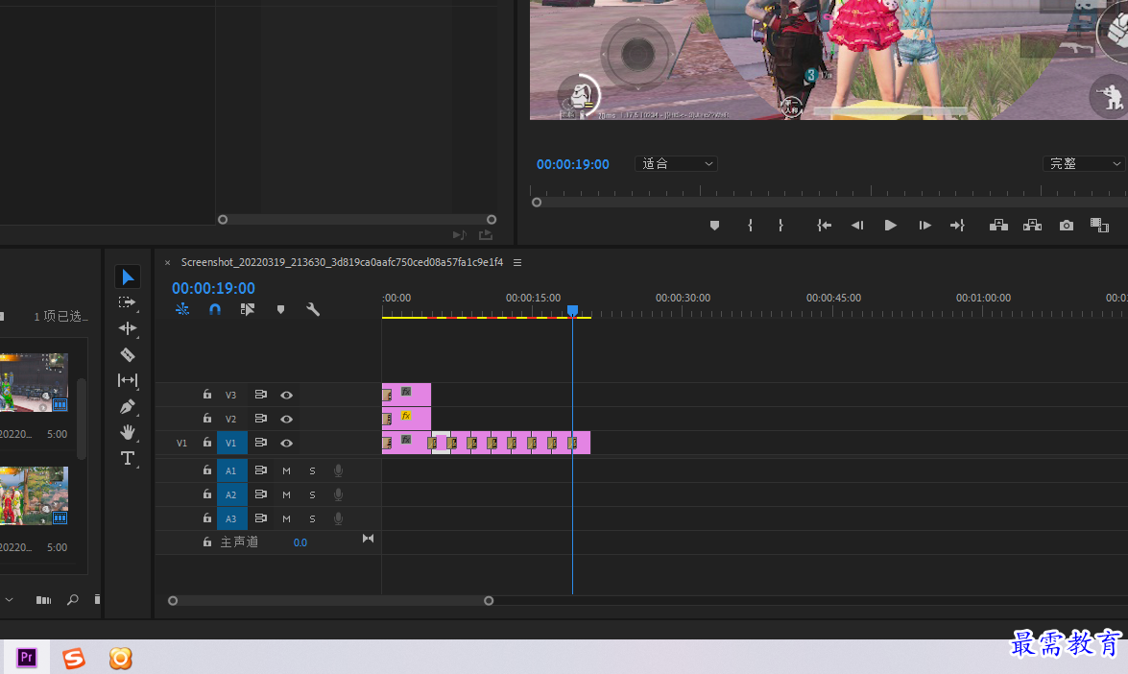Viewport: 1128px width, 674px height.
Task: Toggle V1 track targeting
Action: (x=231, y=444)
